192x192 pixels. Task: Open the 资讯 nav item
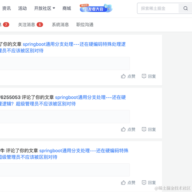(x=6, y=8)
